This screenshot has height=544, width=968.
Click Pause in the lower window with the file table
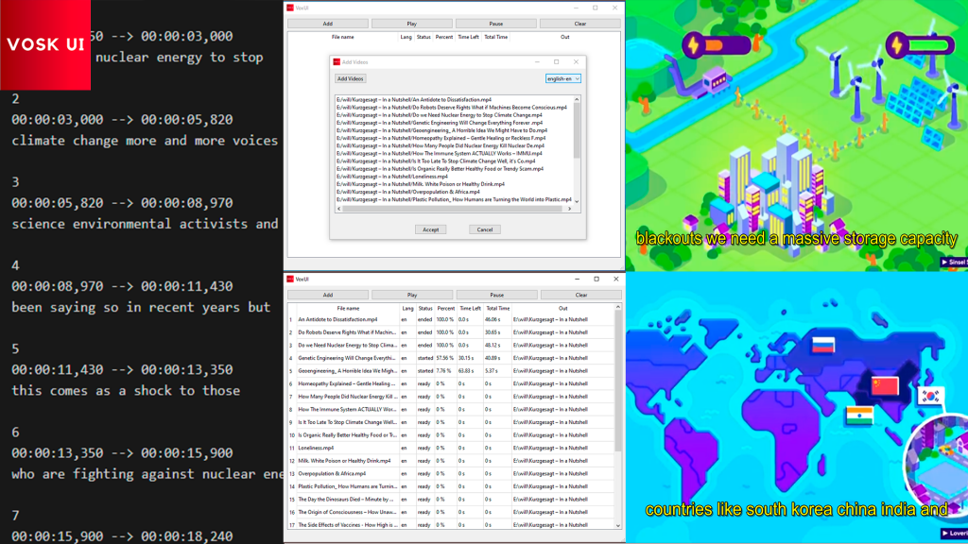[x=496, y=295]
